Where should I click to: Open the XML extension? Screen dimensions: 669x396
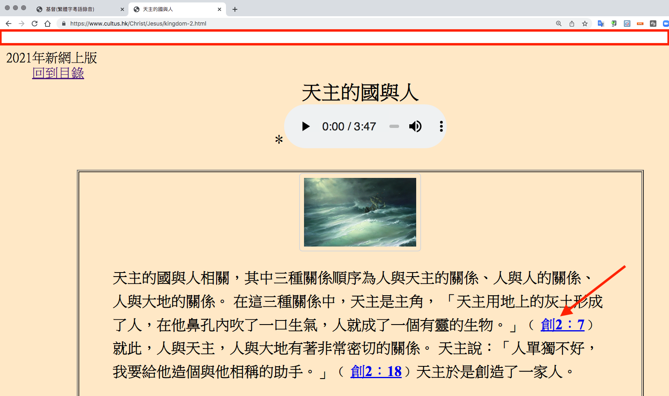639,24
